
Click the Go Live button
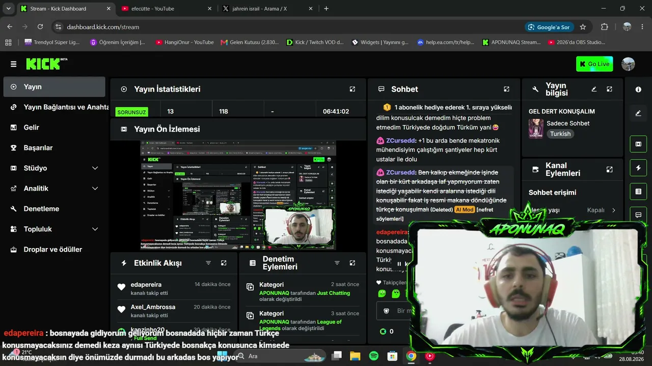pos(594,64)
